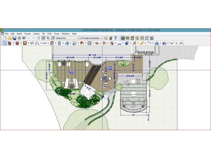Expand the roof tool dropdown arrow
Screen dimensions: 211x158
(x=86, y=43)
